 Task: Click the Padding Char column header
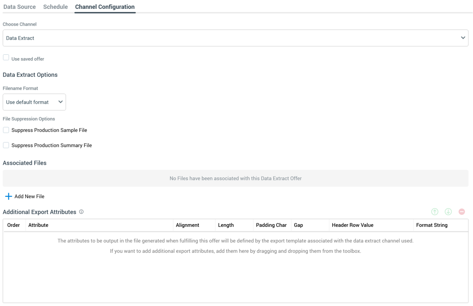(x=271, y=225)
